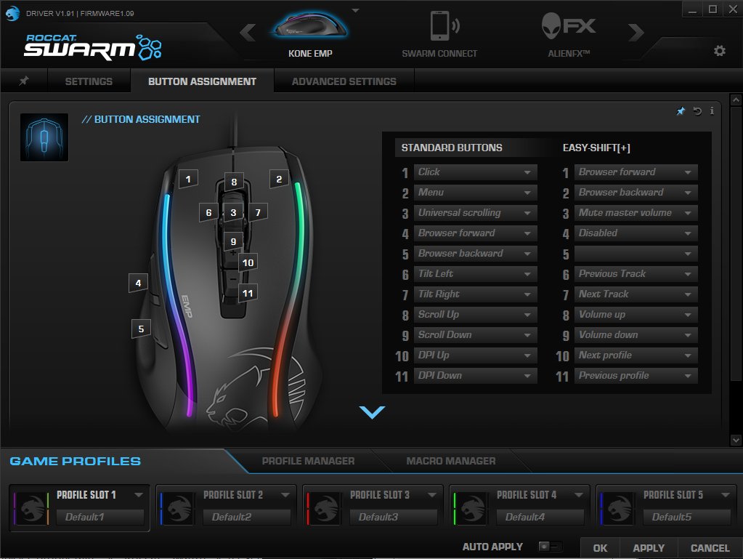This screenshot has height=559, width=743.
Task: Select the Kone EMP mouse icon
Action: [x=310, y=28]
